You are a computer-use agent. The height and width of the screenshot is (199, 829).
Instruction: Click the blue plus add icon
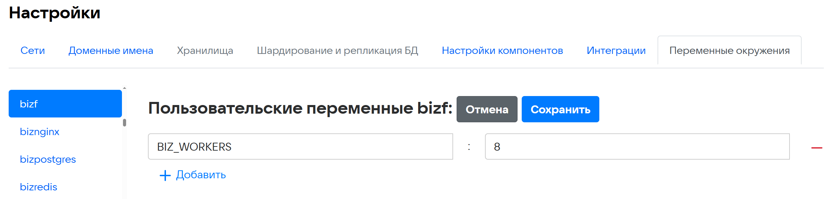tap(165, 175)
